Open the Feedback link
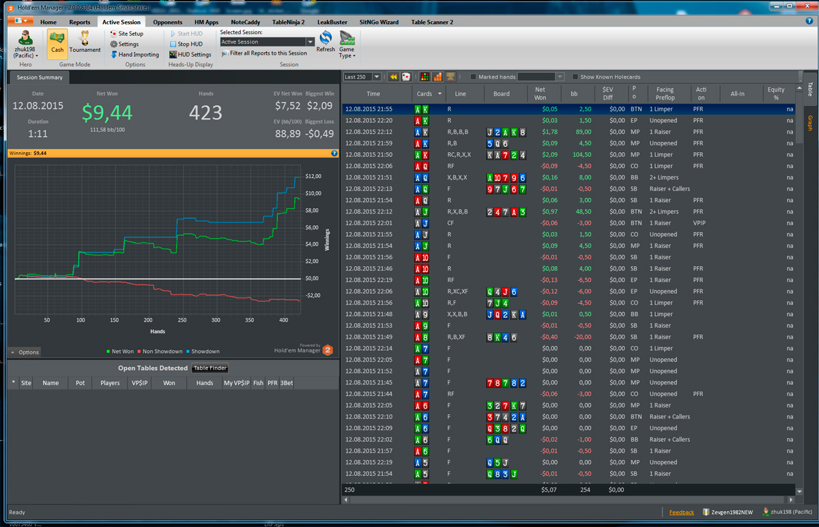Image resolution: width=819 pixels, height=527 pixels. pyautogui.click(x=681, y=512)
